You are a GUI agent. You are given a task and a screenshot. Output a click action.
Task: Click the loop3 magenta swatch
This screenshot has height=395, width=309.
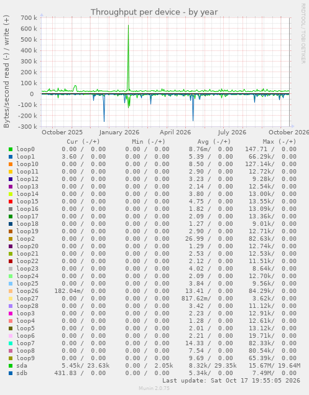coord(11,314)
